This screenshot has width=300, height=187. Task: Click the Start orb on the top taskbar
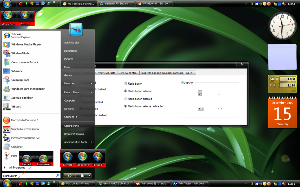point(7,4)
